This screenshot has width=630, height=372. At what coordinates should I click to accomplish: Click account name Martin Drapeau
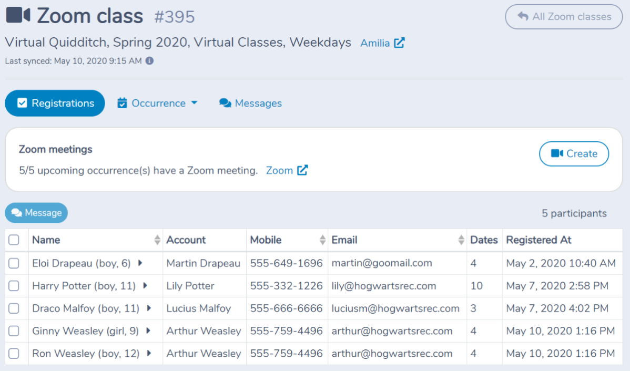coord(204,263)
